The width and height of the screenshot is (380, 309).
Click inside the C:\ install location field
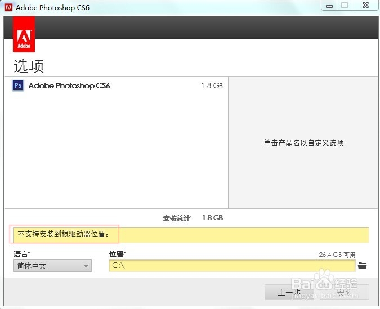pos(232,266)
